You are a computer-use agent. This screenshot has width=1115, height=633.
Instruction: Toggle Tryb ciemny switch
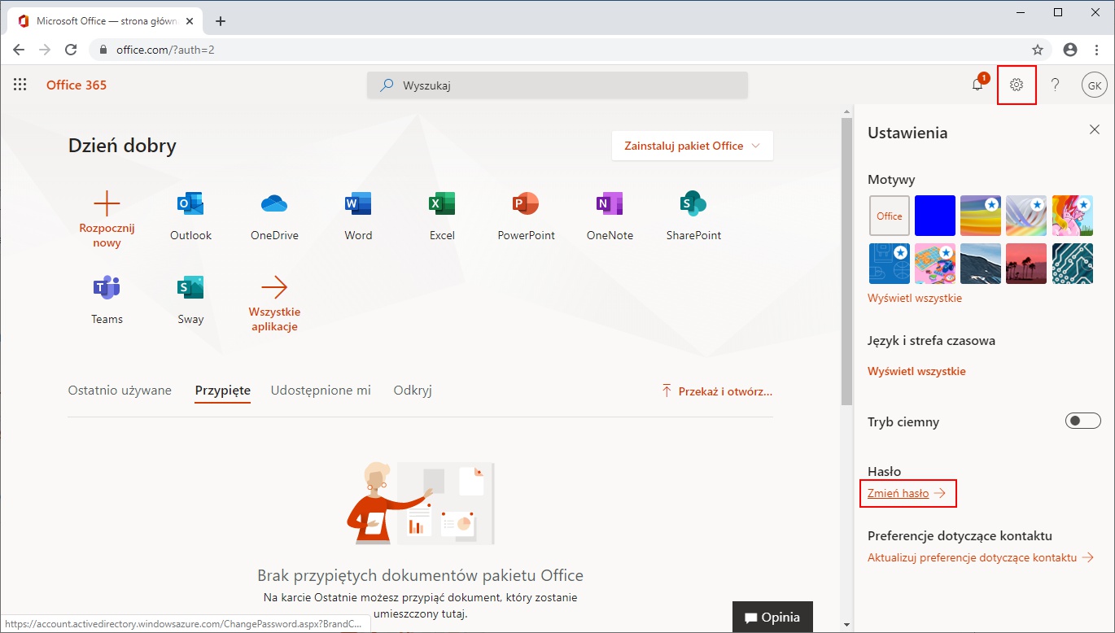click(1083, 421)
